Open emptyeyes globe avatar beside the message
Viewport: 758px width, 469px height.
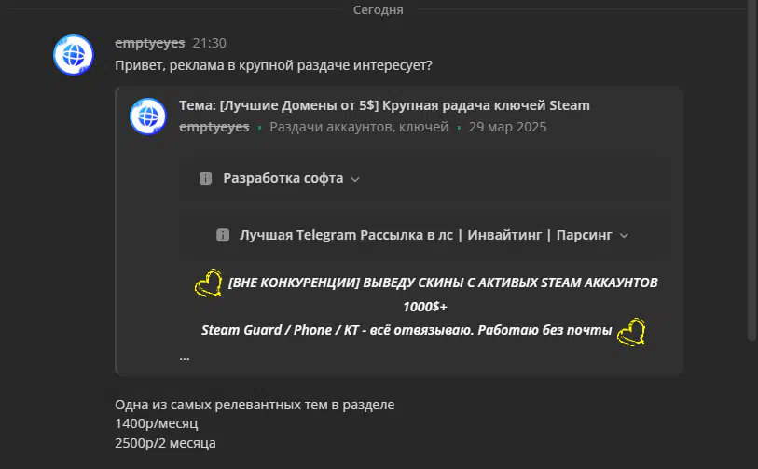[x=74, y=55]
